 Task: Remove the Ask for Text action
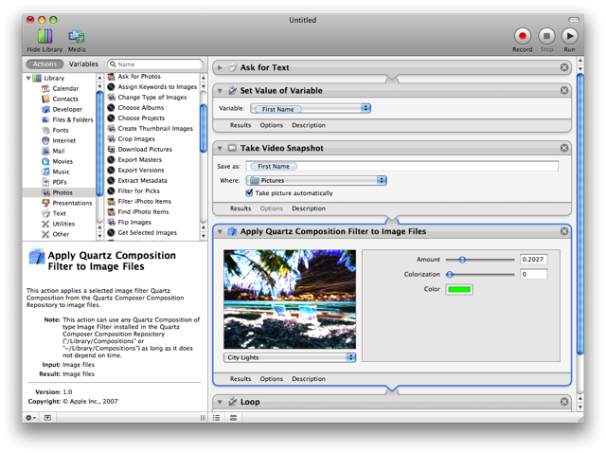564,67
